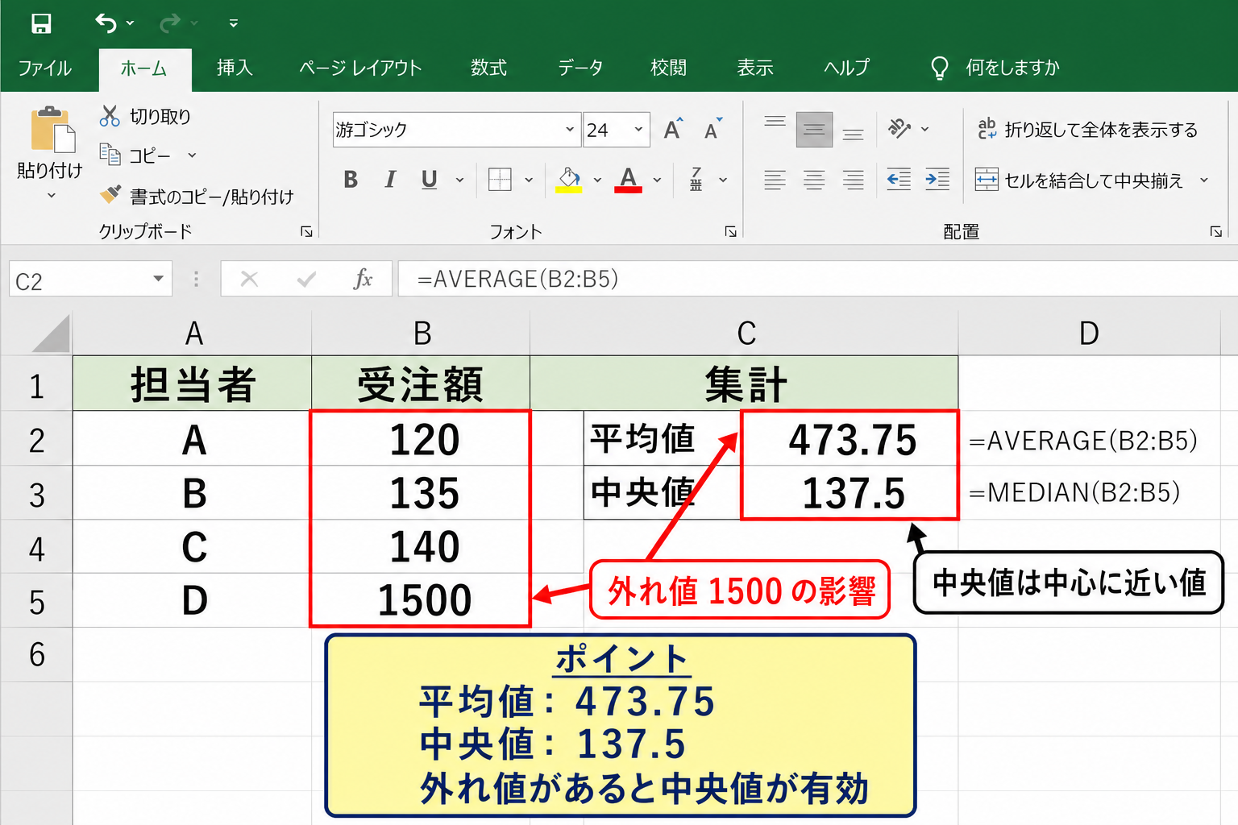1238x825 pixels.
Task: Click the formula bar confirm checkmark icon
Action: point(306,280)
